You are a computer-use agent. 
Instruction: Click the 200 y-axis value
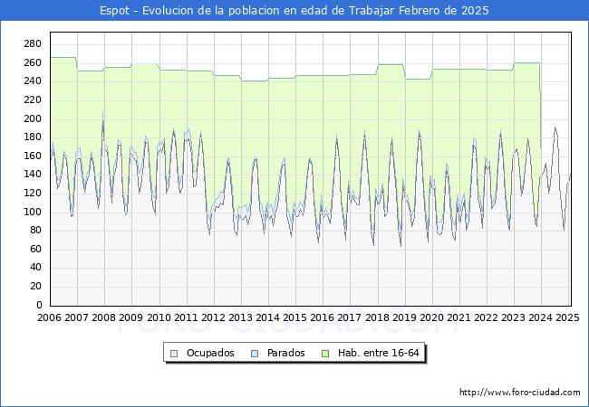coord(33,118)
